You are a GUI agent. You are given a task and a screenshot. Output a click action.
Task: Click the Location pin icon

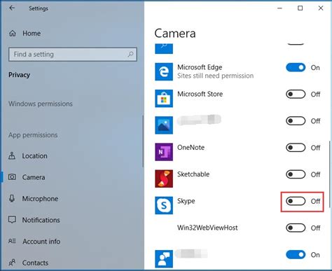tap(12, 155)
